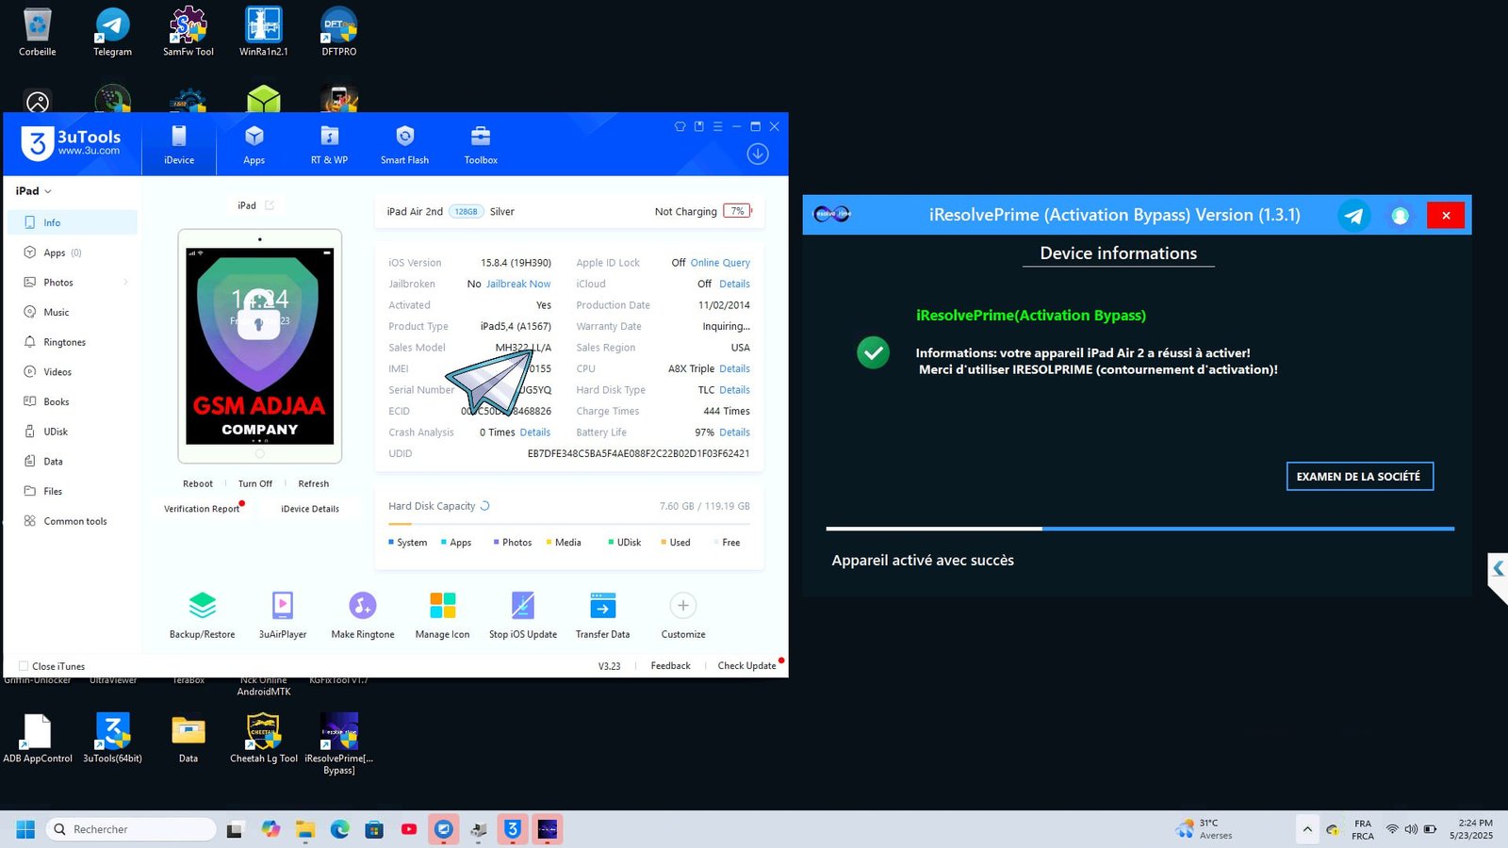Image resolution: width=1508 pixels, height=848 pixels.
Task: Open the Make Ringtone tool
Action: pyautogui.click(x=363, y=615)
